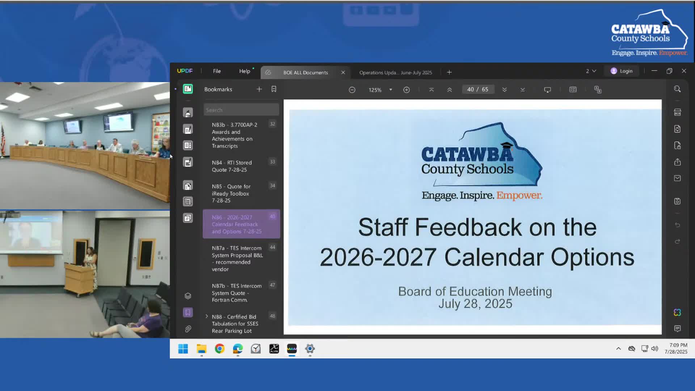Open the Protect PDF lock icon
The image size is (695, 391).
pyautogui.click(x=678, y=146)
